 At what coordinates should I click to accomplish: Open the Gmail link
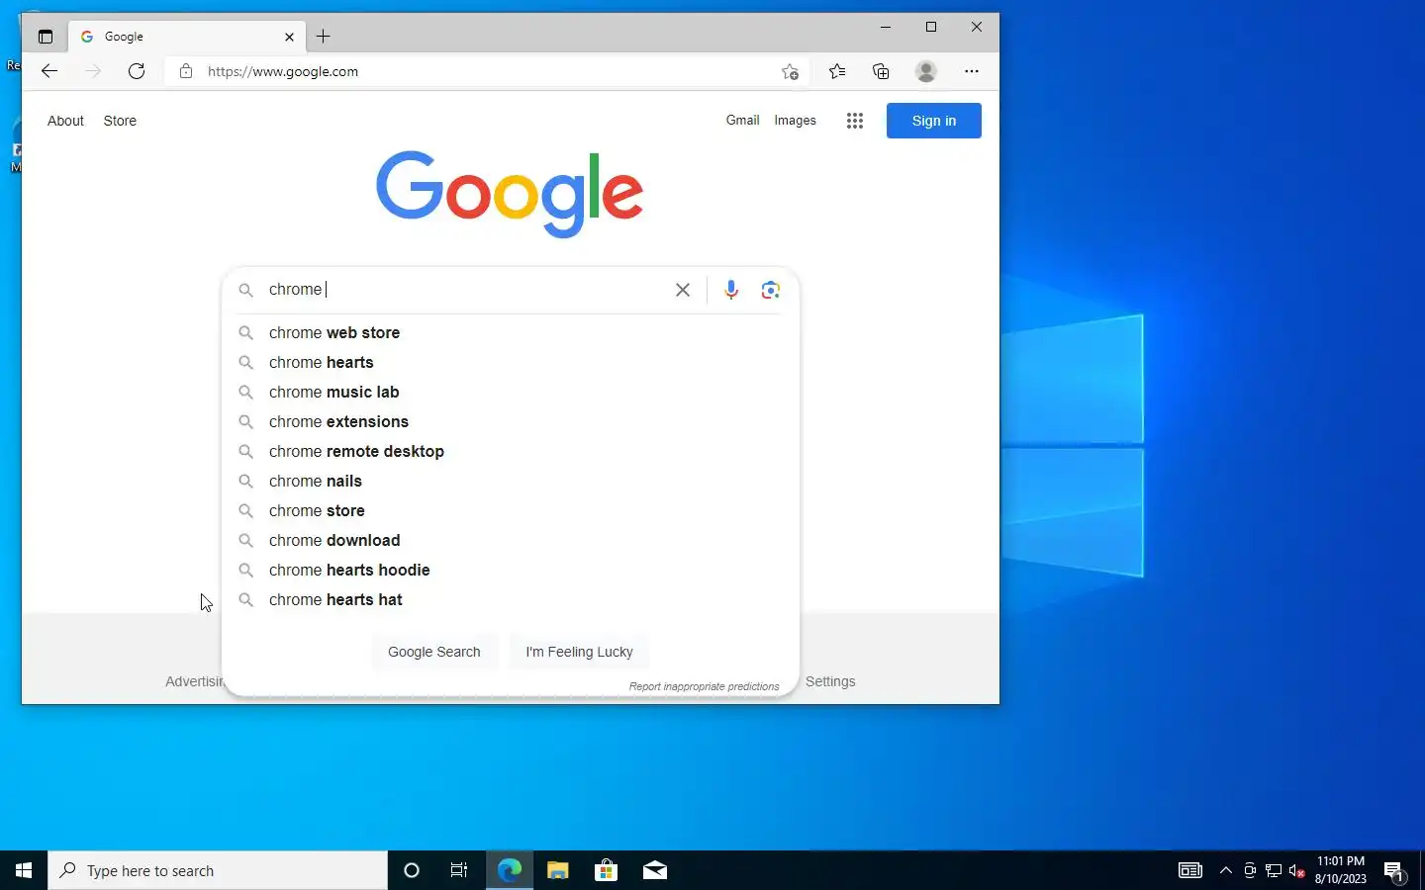click(742, 120)
